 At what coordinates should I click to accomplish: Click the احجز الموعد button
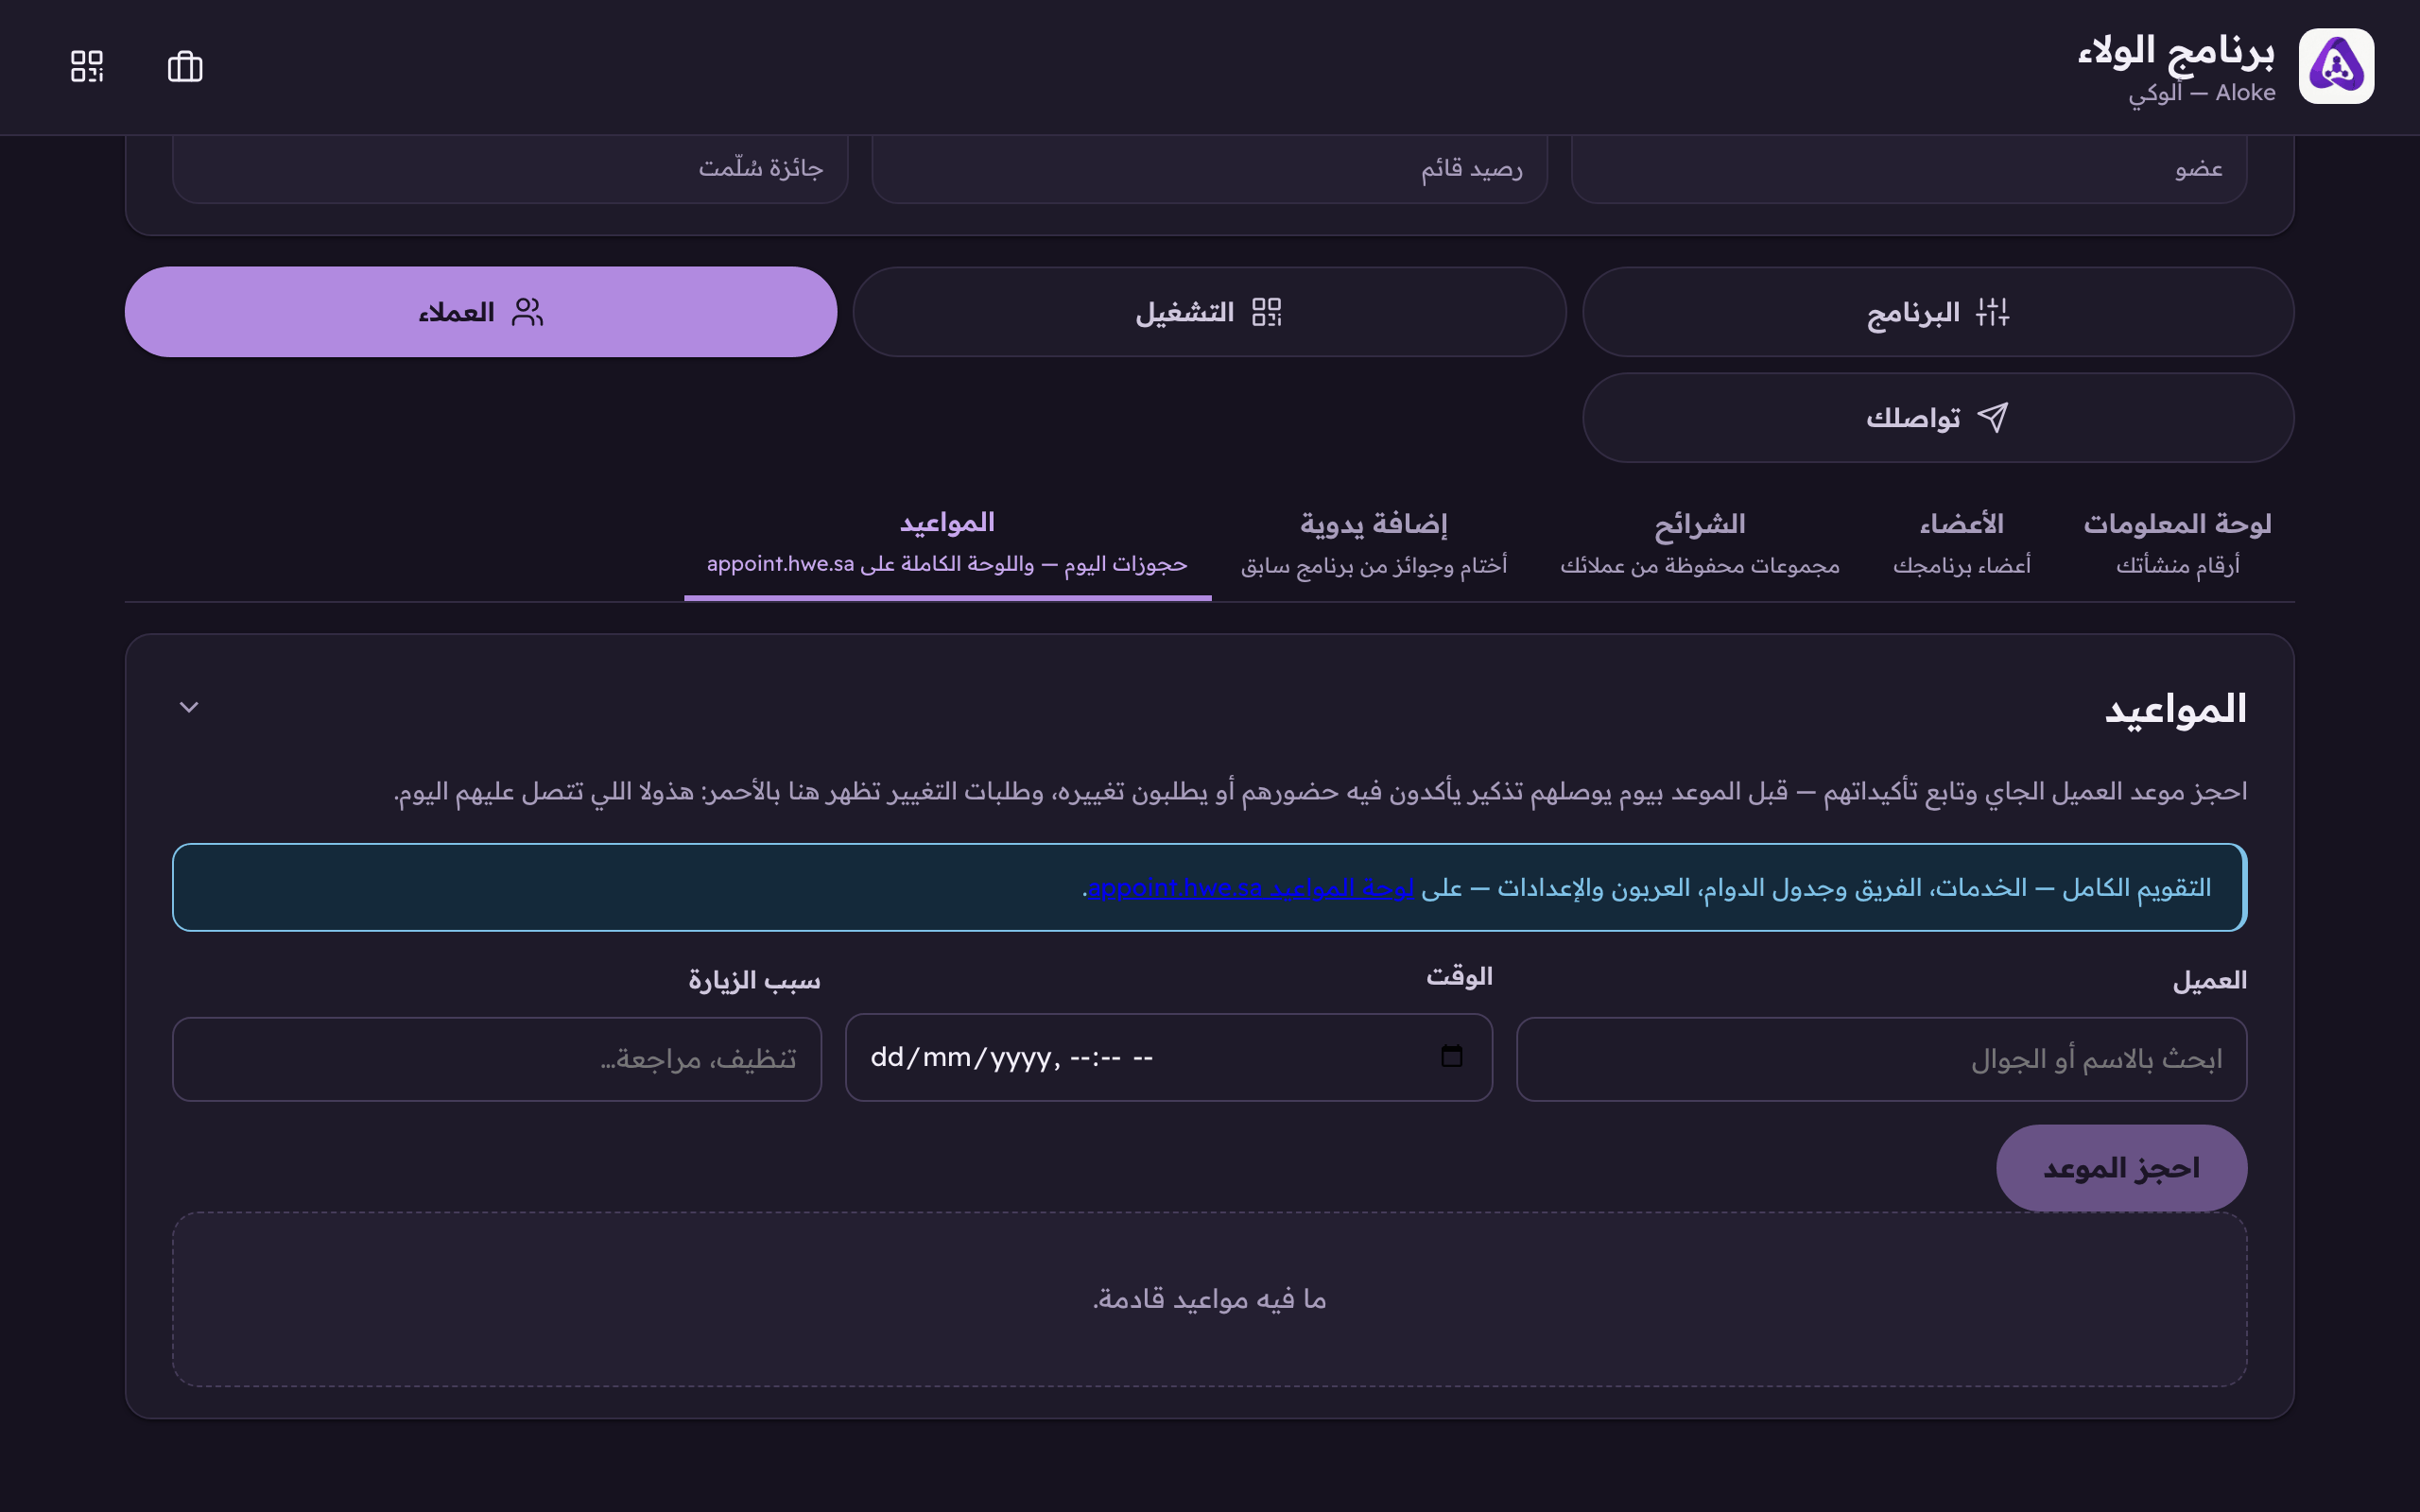click(x=2121, y=1168)
